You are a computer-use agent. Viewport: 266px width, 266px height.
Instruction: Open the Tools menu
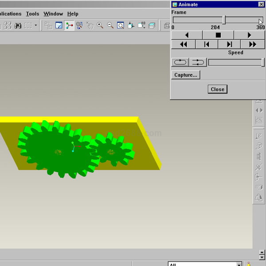point(32,14)
